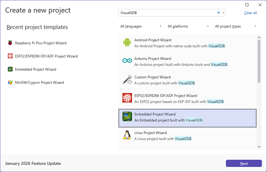This screenshot has width=267, height=172.
Task: Open the All project types dropdown
Action: (x=236, y=26)
